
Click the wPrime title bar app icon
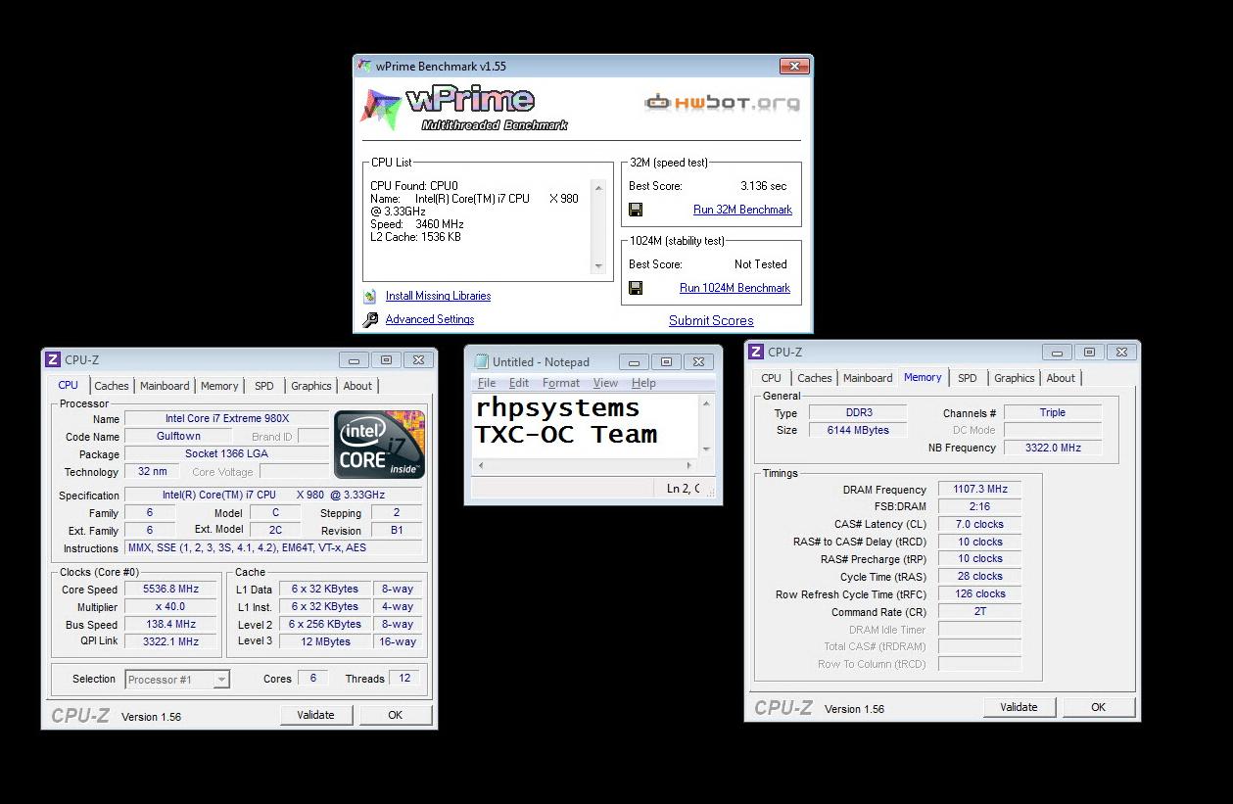[366, 67]
